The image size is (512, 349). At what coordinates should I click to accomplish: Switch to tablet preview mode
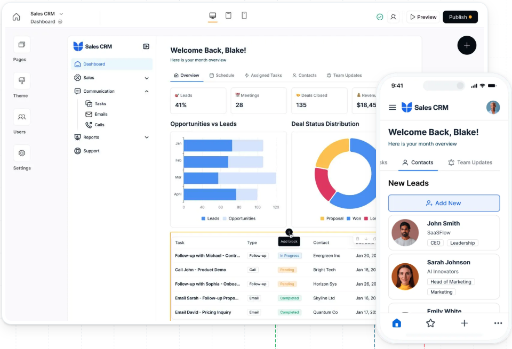point(228,16)
